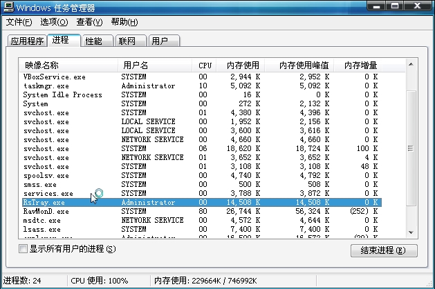Click the 56,324 K peak memory cell
Image resolution: width=435 pixels, height=289 pixels.
point(313,211)
